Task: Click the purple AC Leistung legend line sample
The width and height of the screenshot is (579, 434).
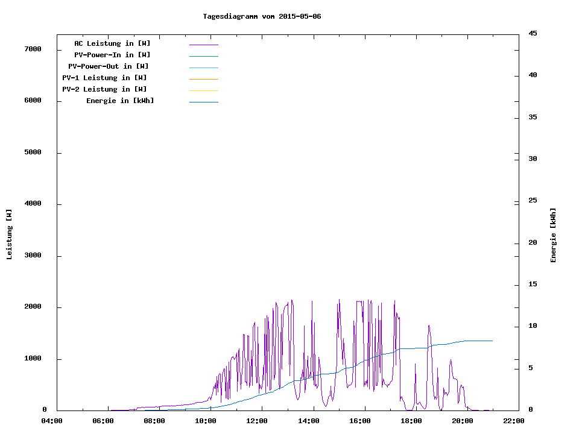Action: [x=203, y=45]
